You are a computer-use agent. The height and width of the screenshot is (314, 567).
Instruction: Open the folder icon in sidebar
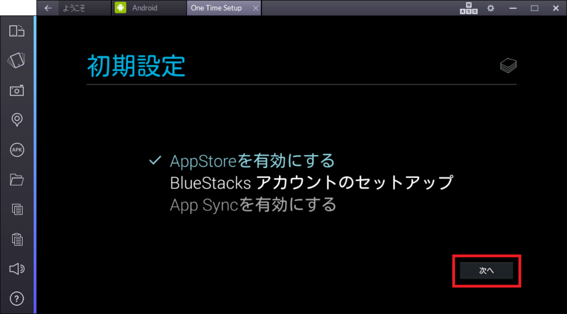(x=17, y=179)
